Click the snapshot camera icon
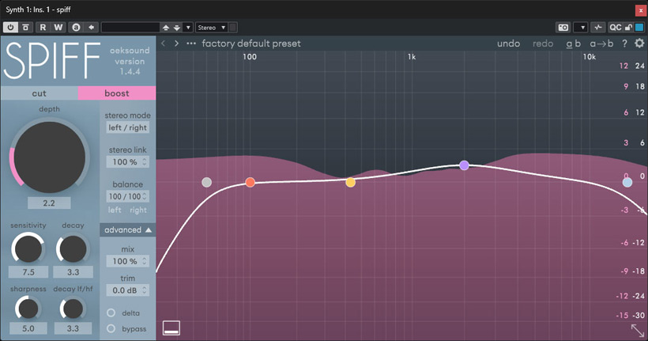648x341 pixels. (563, 28)
